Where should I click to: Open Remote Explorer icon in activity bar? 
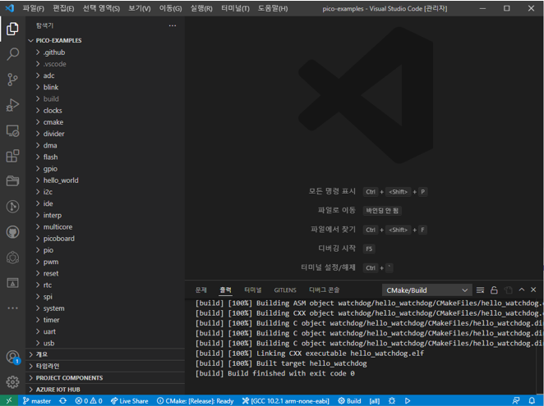click(x=12, y=130)
